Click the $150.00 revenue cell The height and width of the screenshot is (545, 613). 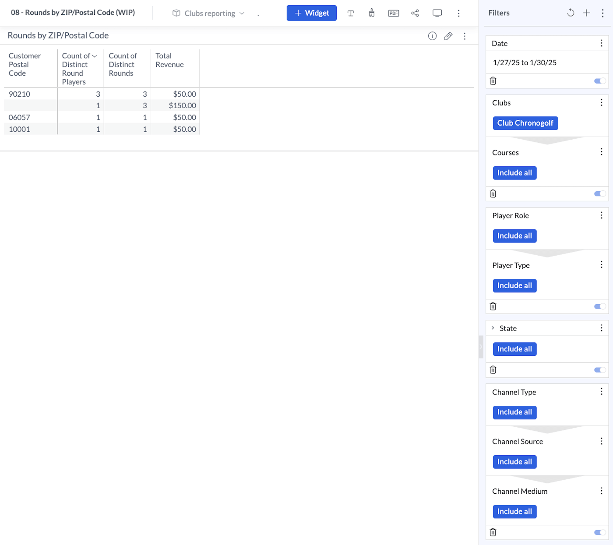(x=175, y=105)
